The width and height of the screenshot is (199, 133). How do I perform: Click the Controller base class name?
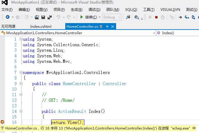[114, 84]
